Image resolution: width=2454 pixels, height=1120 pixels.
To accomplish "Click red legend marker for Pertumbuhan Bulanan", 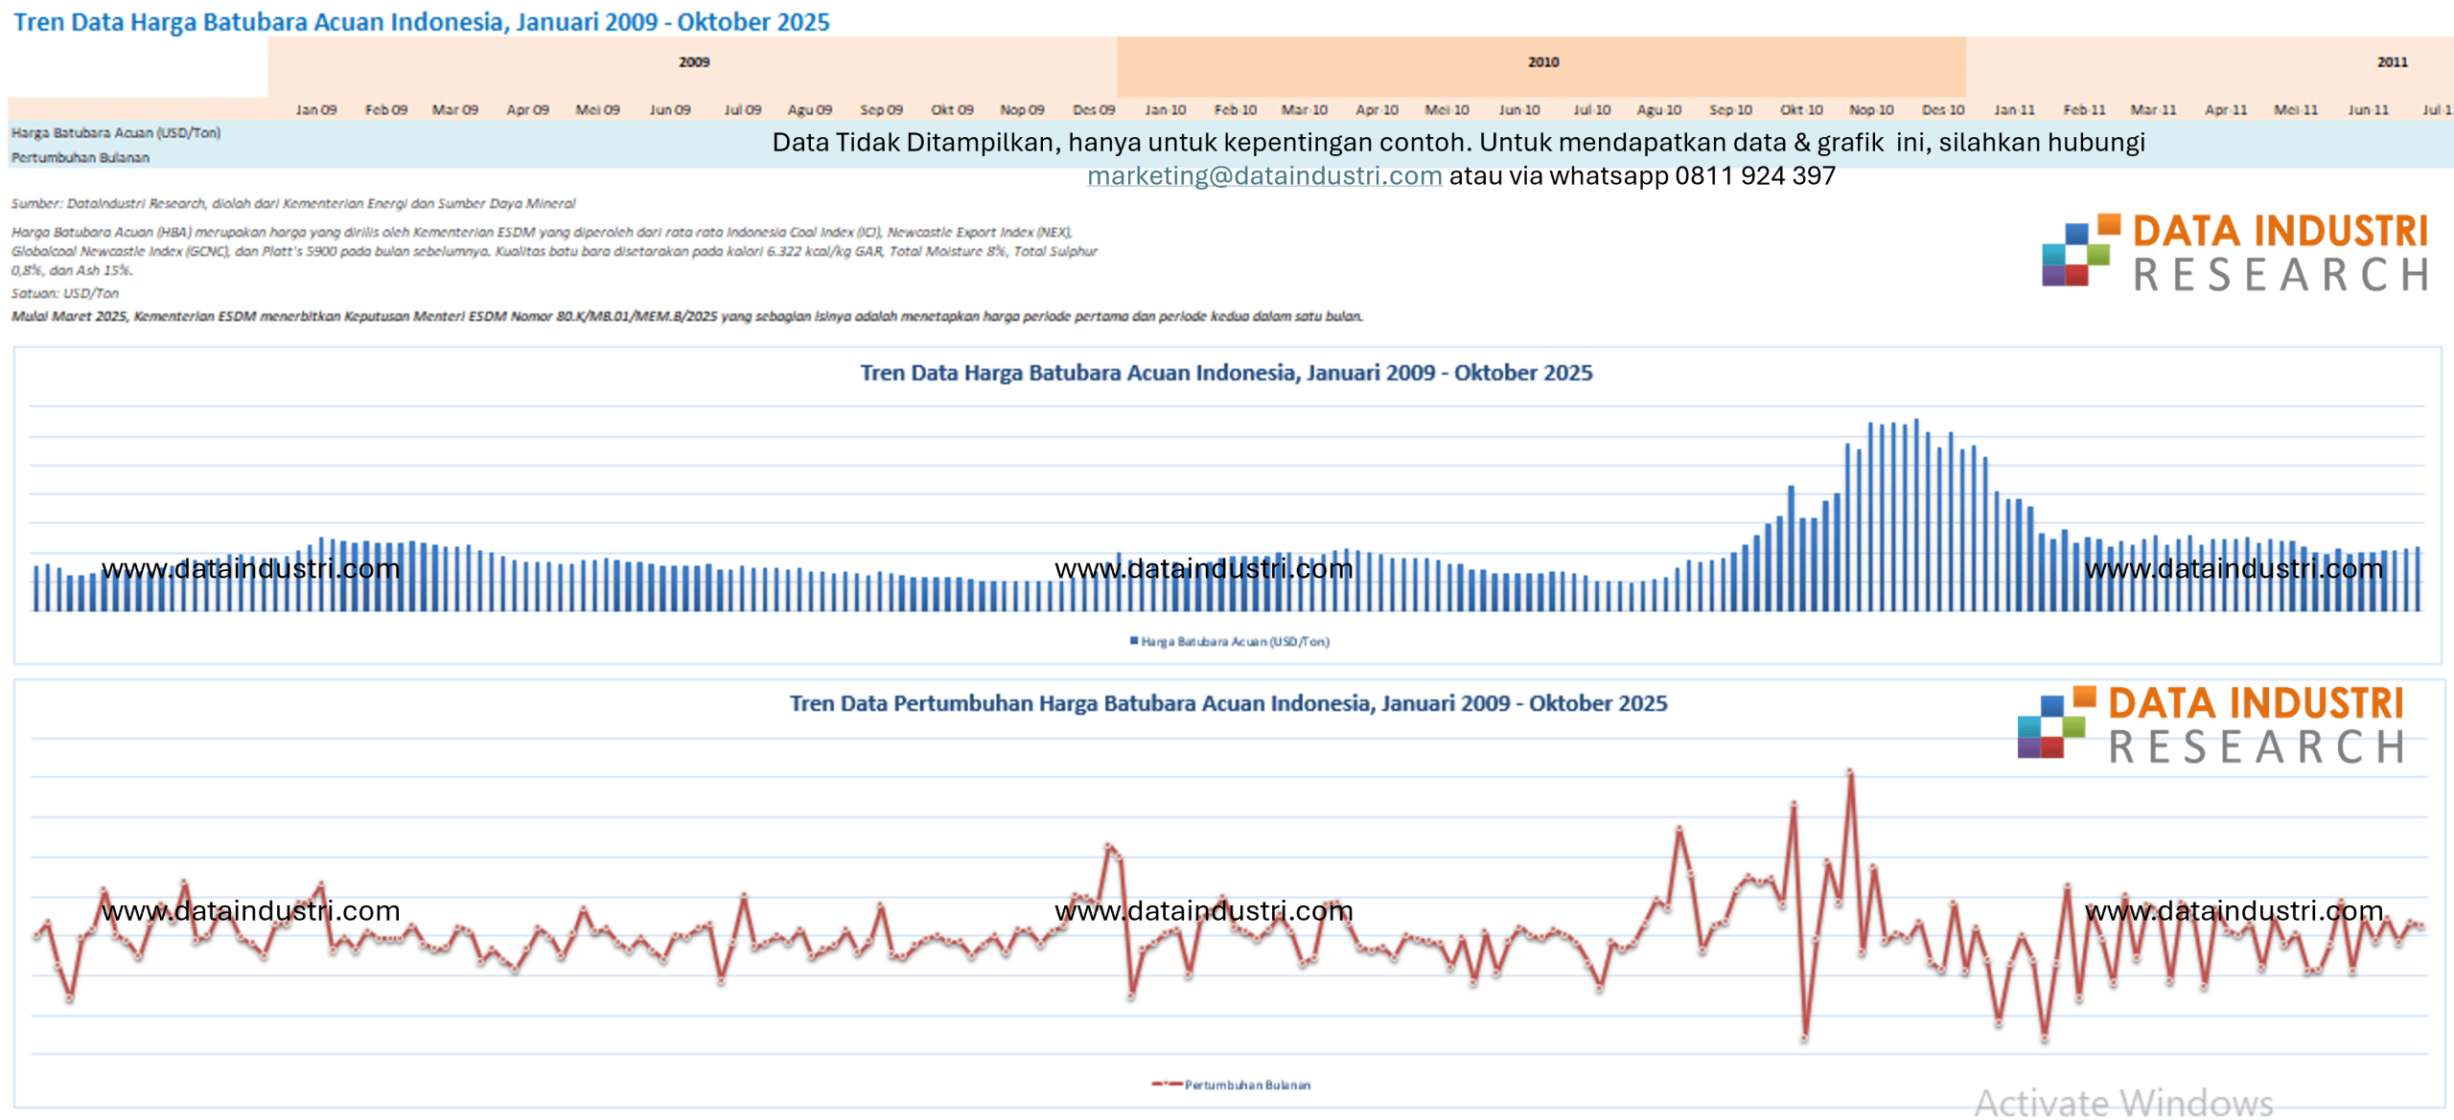I will coord(1166,1085).
